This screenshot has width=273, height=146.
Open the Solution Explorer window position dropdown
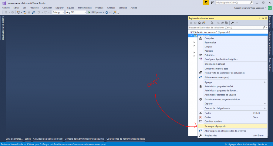(260, 18)
